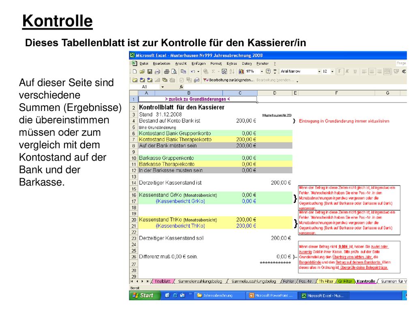
Task: Toggle italic formatting (K)
Action: 347,71
